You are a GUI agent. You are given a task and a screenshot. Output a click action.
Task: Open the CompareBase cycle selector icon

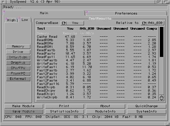pyautogui.click(x=64, y=23)
